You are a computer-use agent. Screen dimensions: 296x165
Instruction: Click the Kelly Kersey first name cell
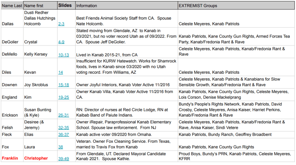pyautogui.click(x=36, y=55)
